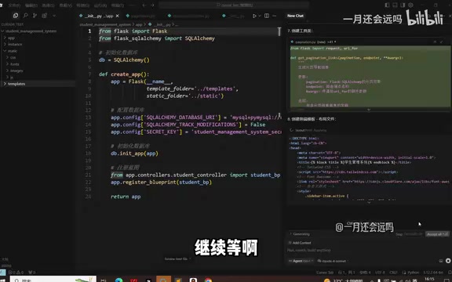Navigate forward with the right arrow
Screen dimensions: 452x282
pyautogui.click(x=152, y=5)
